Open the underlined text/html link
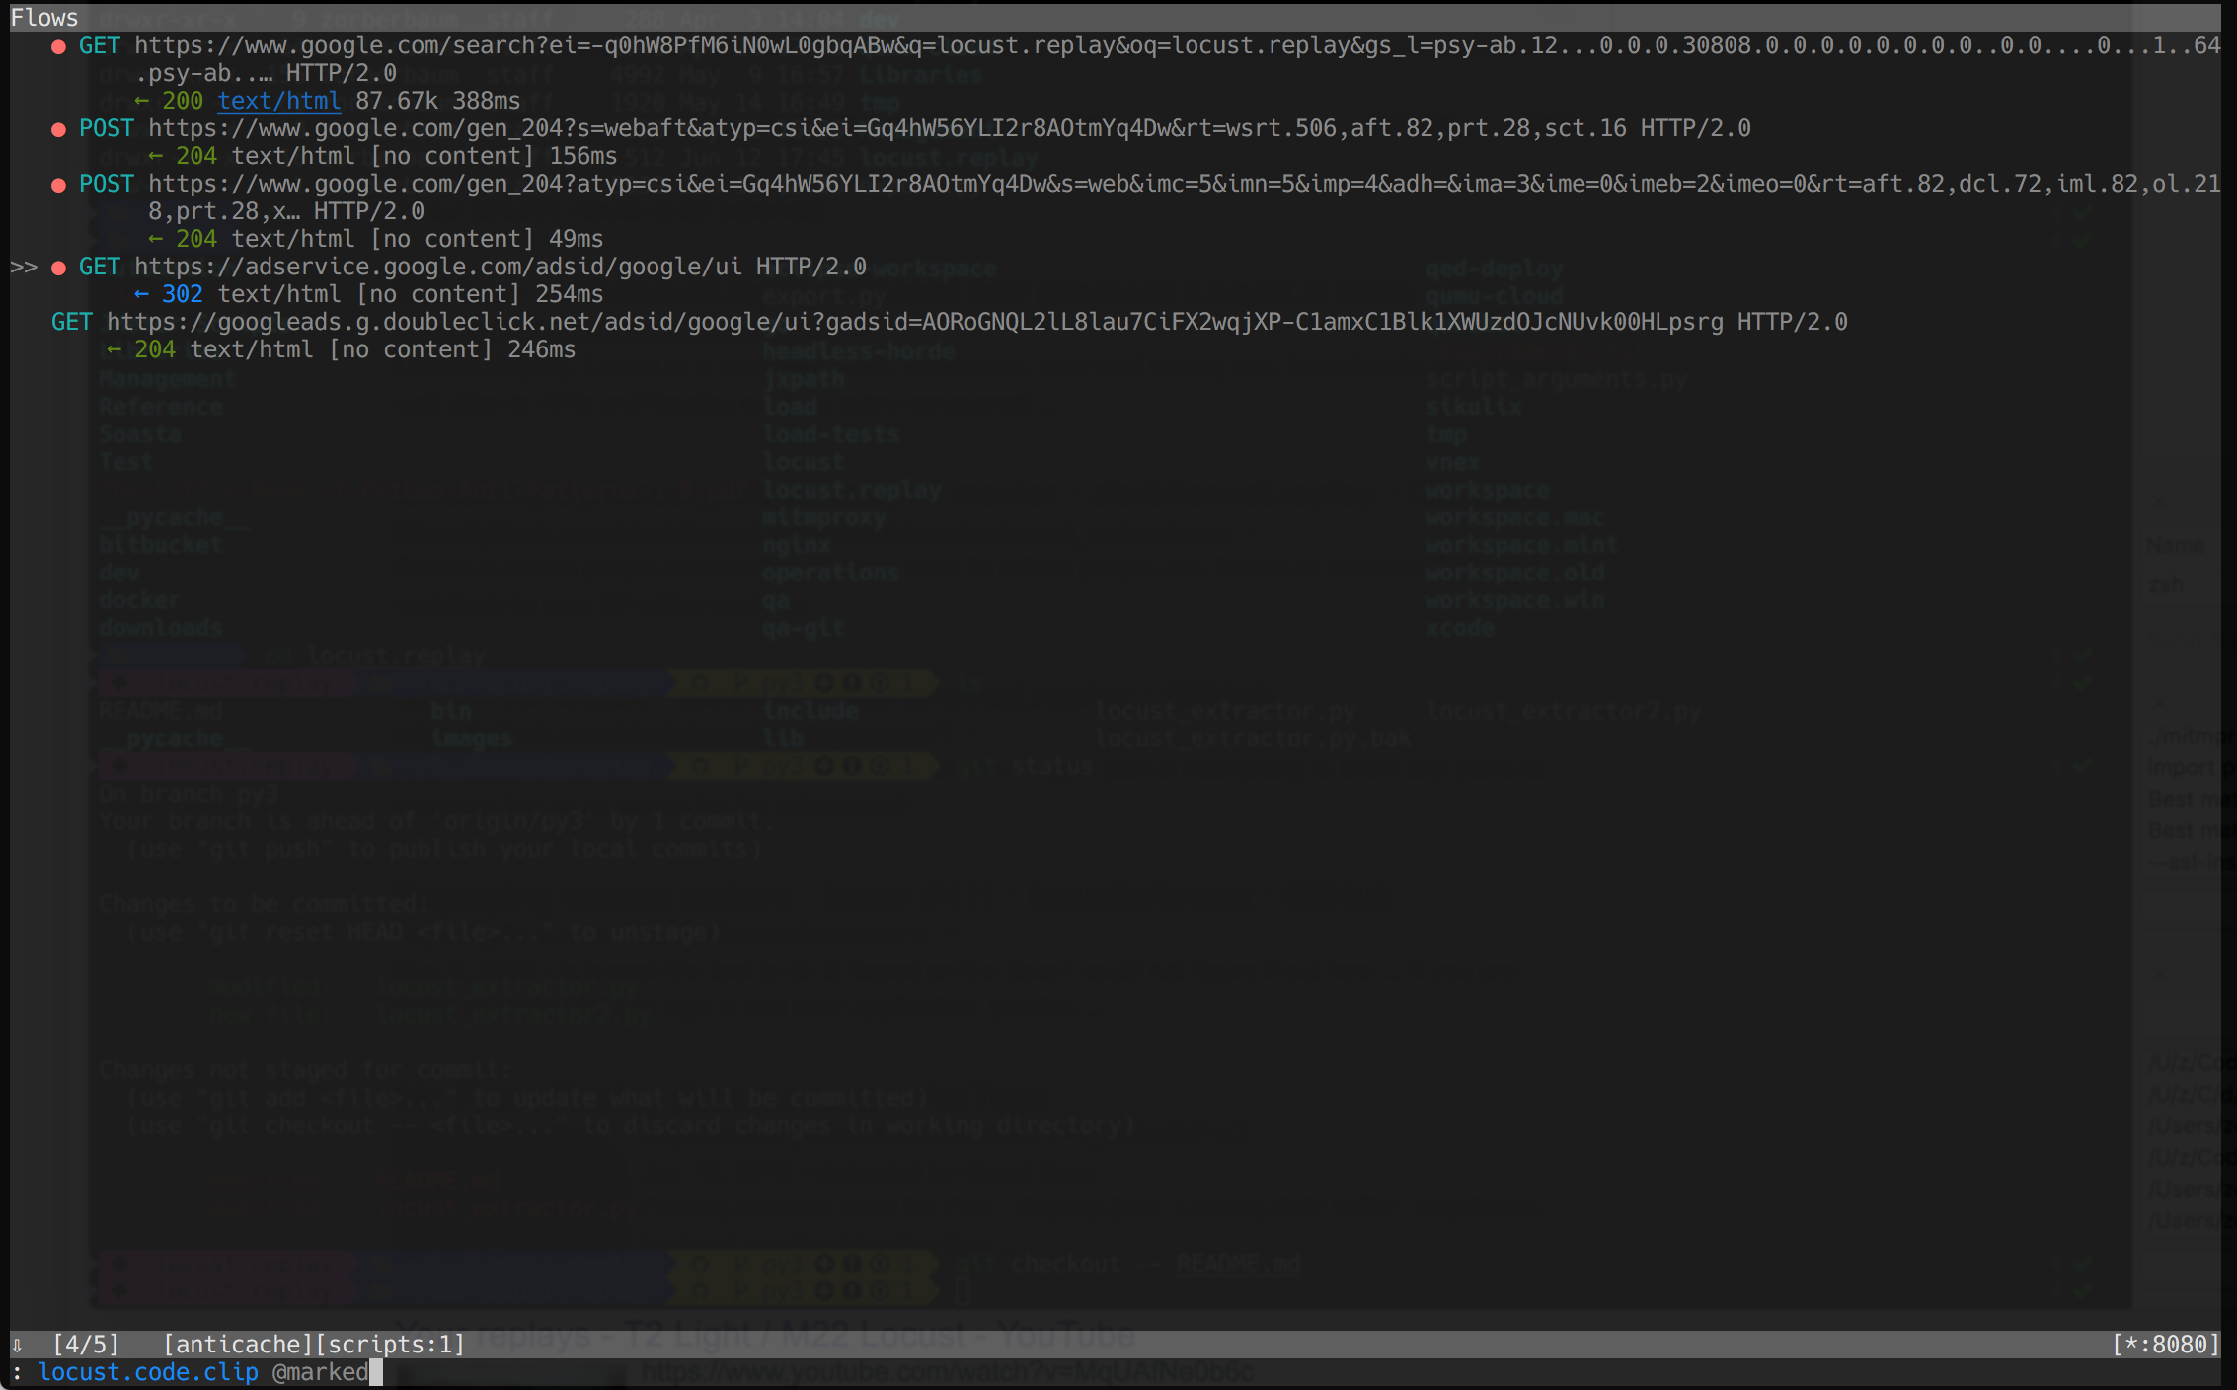The image size is (2237, 1390). pyautogui.click(x=278, y=101)
